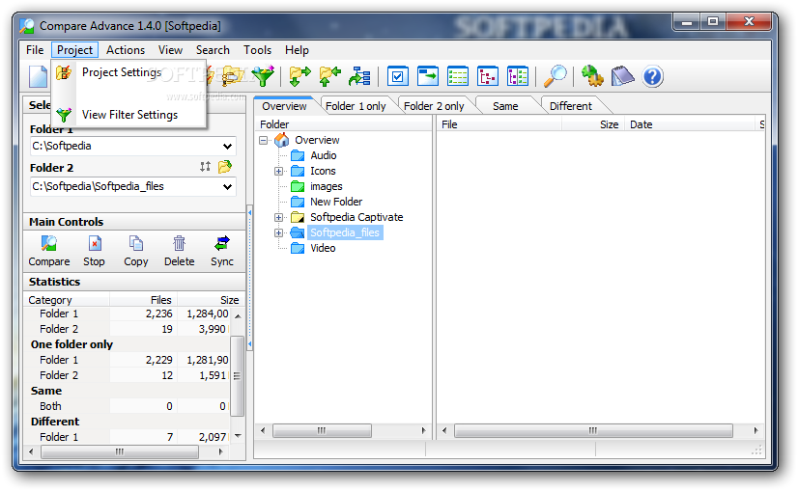Click the Statistics vertical scrollbar down arrow
Image resolution: width=798 pixels, height=491 pixels.
(238, 436)
